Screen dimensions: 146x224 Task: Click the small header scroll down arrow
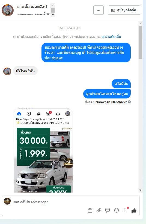click(x=53, y=15)
